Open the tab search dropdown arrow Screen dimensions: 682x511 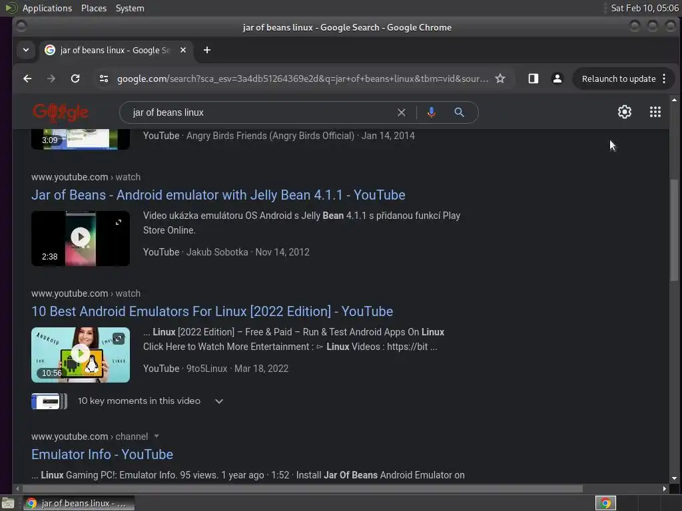click(26, 50)
